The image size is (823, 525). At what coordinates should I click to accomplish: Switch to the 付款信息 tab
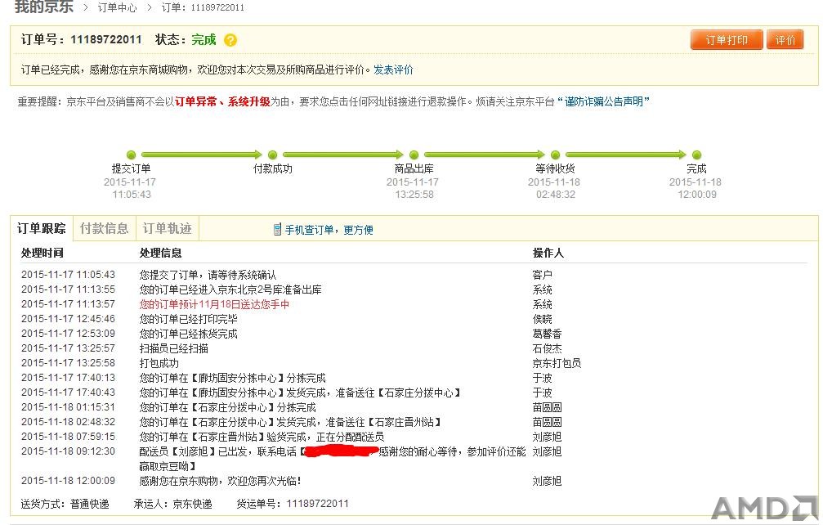tap(105, 228)
